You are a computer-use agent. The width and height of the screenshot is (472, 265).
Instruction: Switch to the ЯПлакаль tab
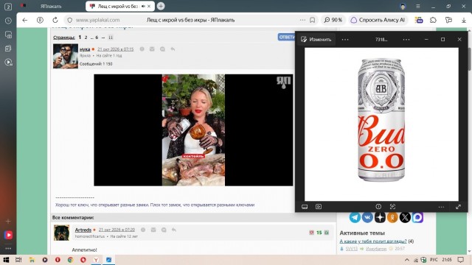pyautogui.click(x=51, y=7)
